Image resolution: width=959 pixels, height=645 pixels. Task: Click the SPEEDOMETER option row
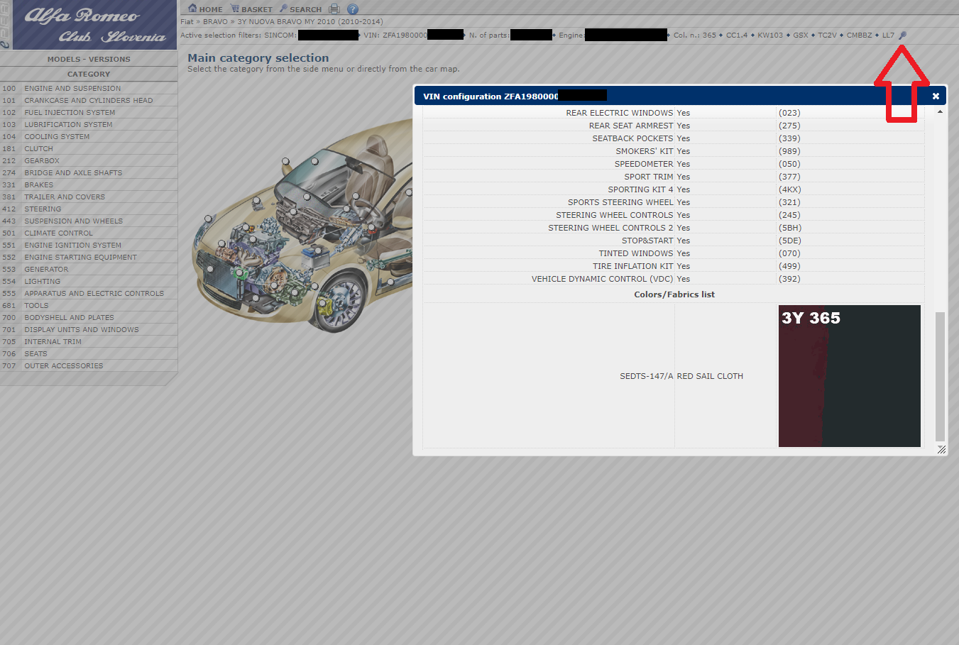click(674, 164)
